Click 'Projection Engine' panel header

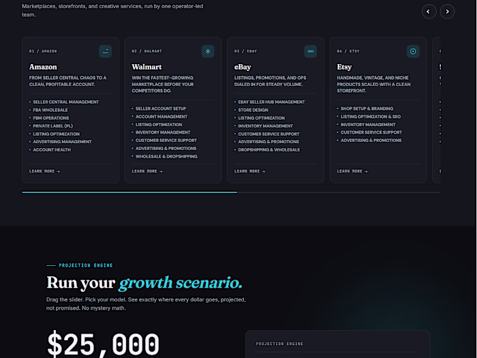click(x=279, y=344)
